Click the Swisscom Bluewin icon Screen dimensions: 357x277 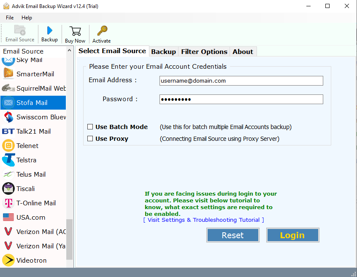pos(8,117)
